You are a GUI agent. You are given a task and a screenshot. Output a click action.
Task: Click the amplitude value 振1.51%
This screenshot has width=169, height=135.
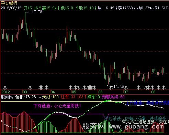click(x=161, y=8)
